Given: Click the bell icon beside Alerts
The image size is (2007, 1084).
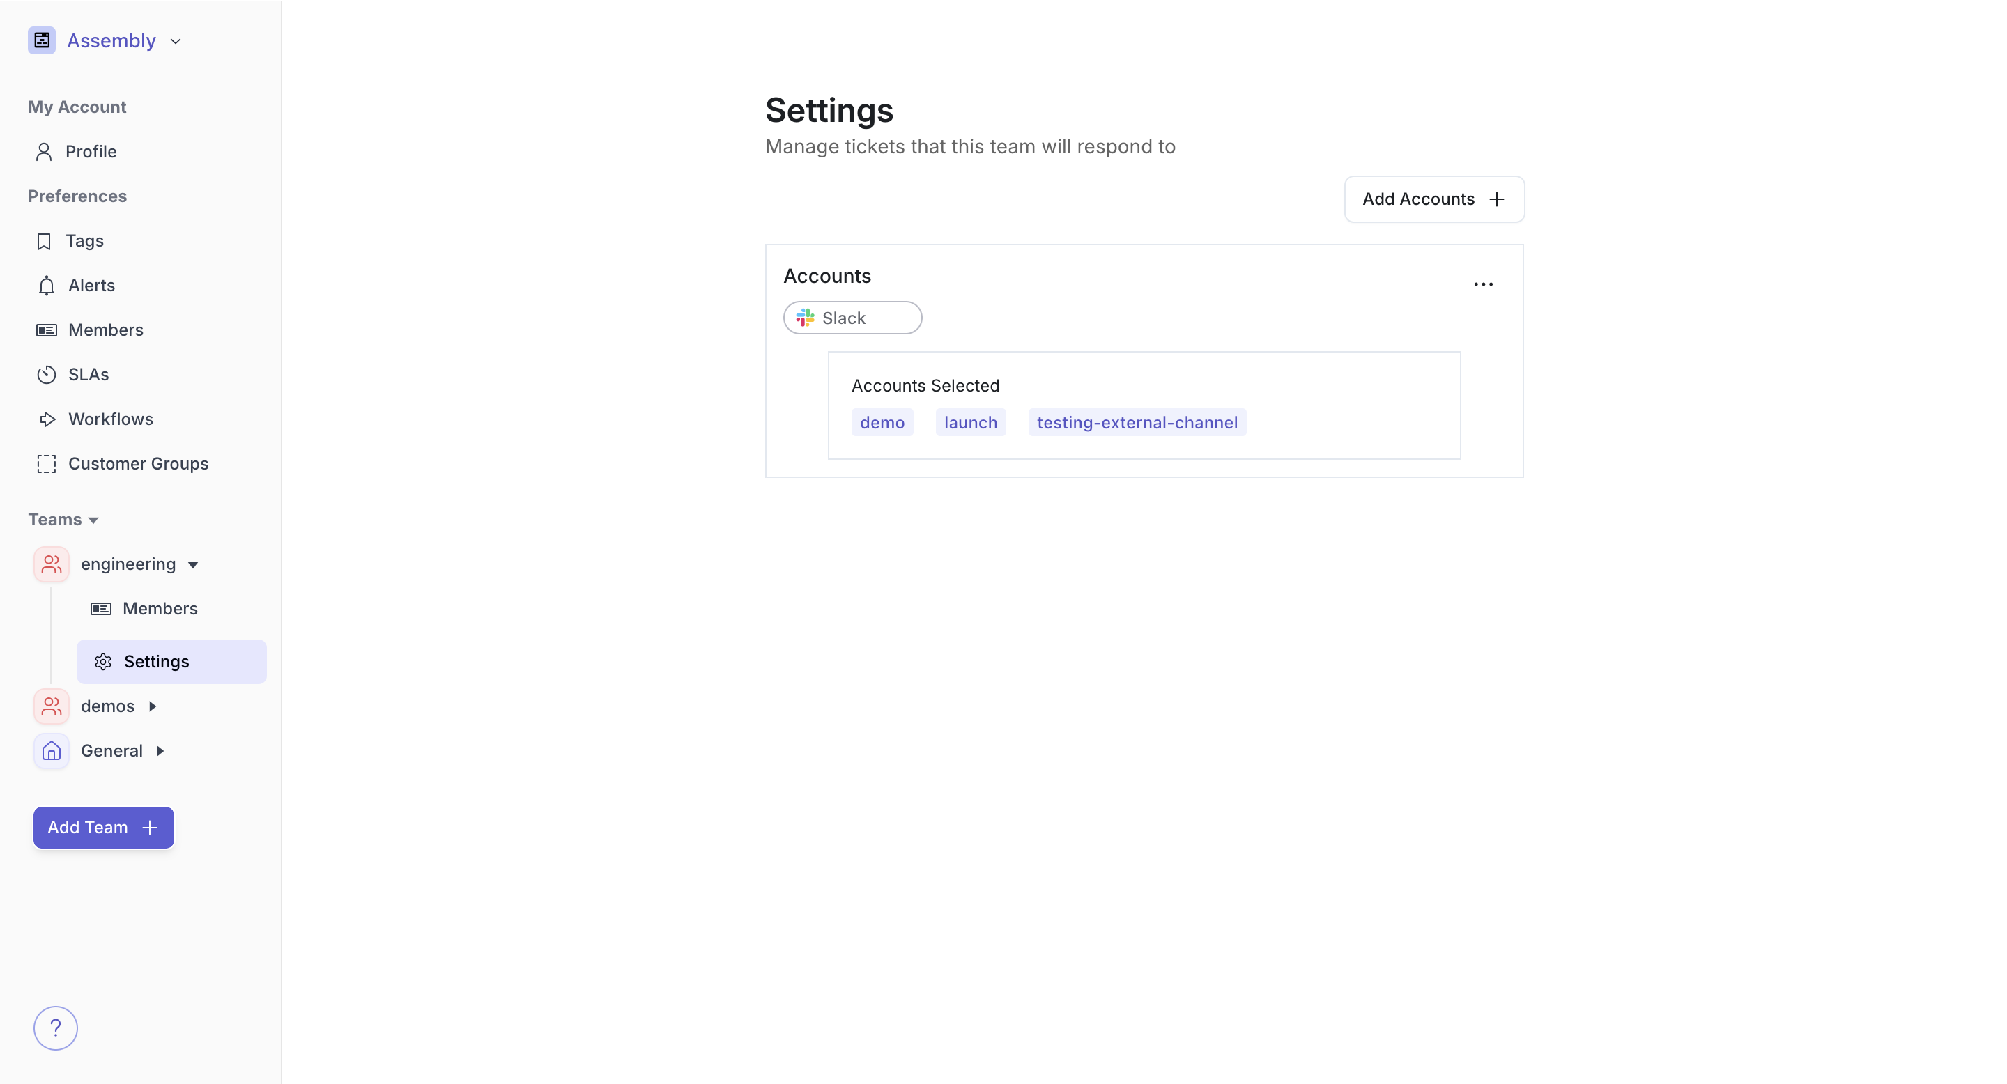Looking at the screenshot, I should (x=47, y=286).
